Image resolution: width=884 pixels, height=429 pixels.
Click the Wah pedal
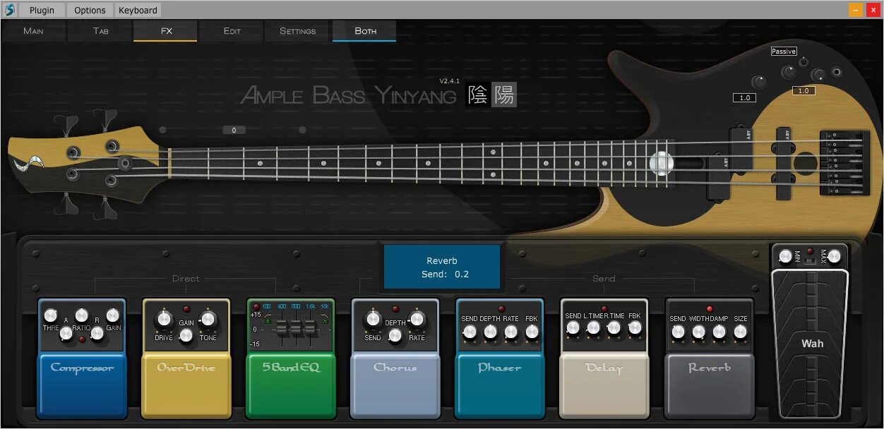[x=811, y=344]
